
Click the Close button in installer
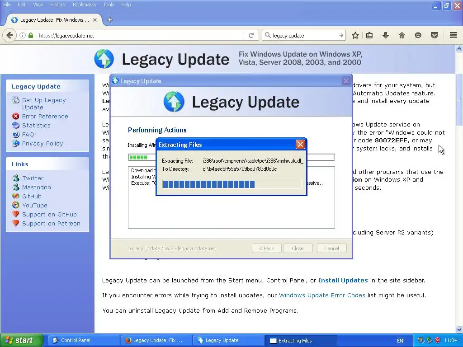click(x=298, y=249)
